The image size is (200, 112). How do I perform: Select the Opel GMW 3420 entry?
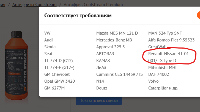click(60, 81)
